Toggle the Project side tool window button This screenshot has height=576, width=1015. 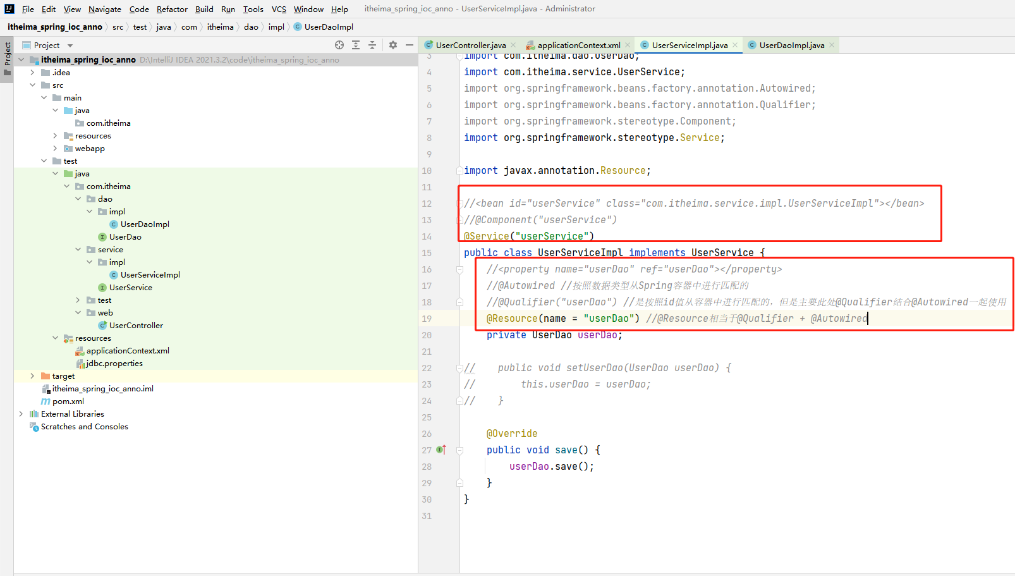[7, 58]
